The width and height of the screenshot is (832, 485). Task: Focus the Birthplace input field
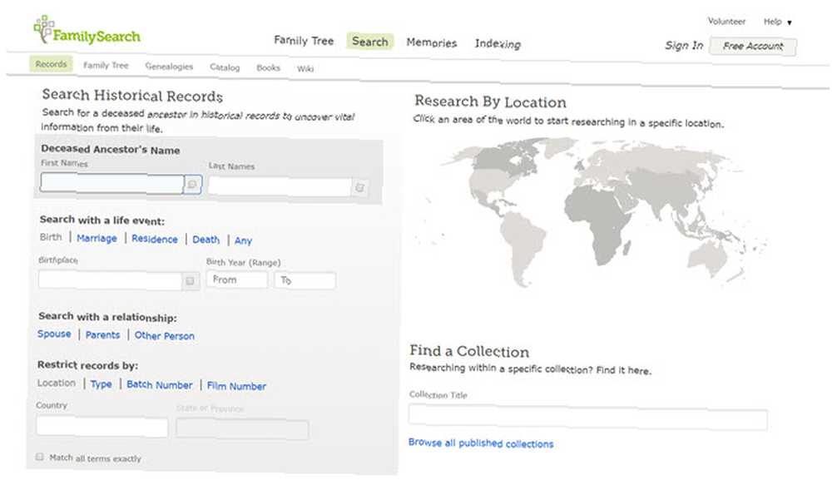pos(111,280)
